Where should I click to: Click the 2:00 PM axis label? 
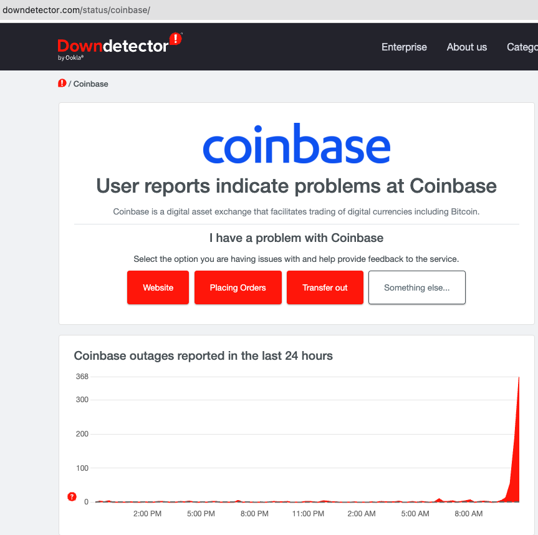(147, 514)
